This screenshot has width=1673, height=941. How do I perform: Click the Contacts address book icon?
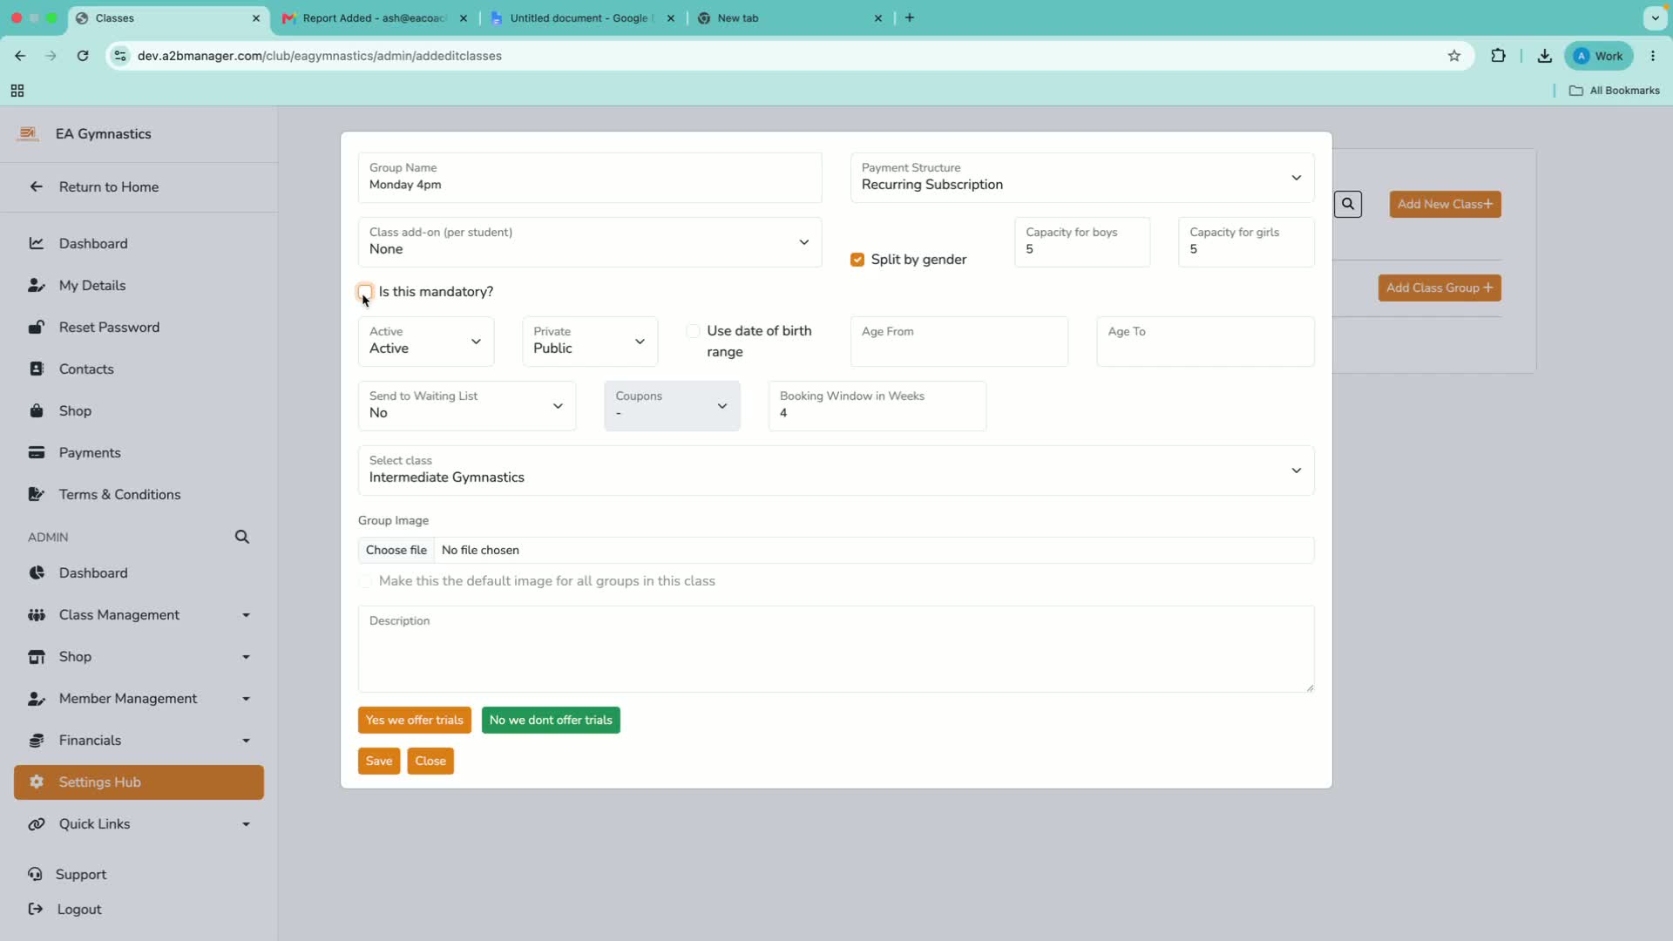(x=36, y=369)
